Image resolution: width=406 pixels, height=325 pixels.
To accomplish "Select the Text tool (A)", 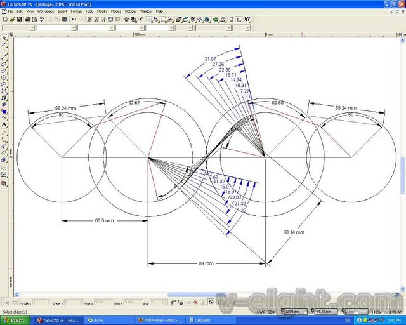I will click(4, 124).
